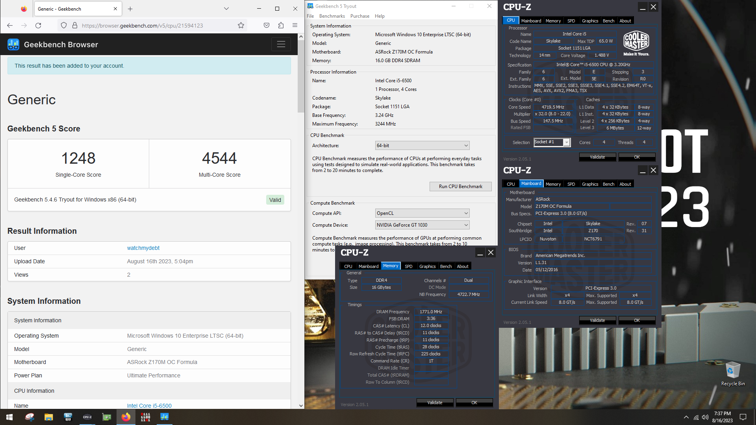Open the watchmydebt user link
The height and width of the screenshot is (425, 756).
(143, 248)
